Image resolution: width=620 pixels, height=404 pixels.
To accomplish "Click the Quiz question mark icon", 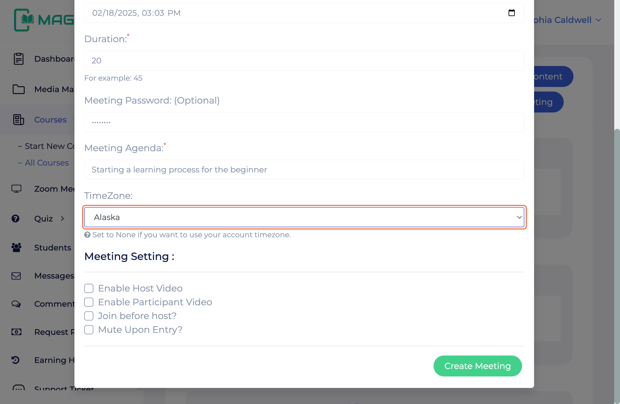I will [x=16, y=219].
